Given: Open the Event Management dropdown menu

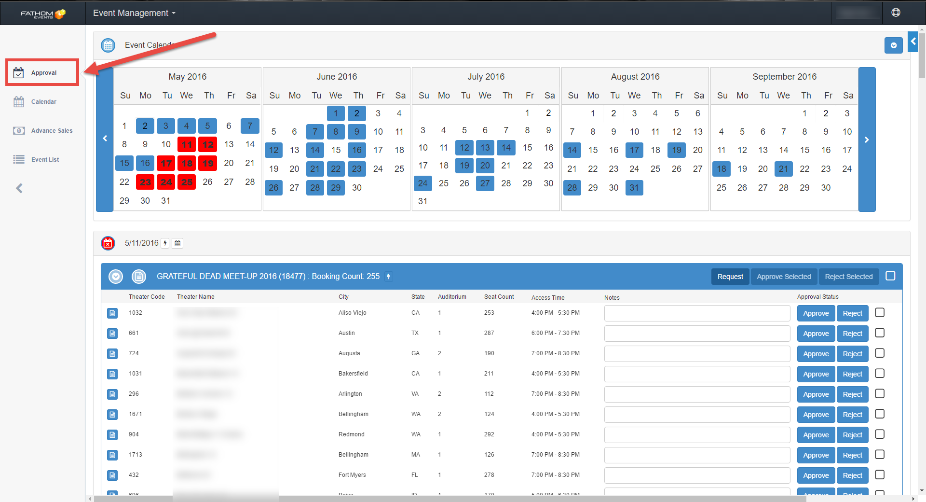Looking at the screenshot, I should (x=134, y=13).
